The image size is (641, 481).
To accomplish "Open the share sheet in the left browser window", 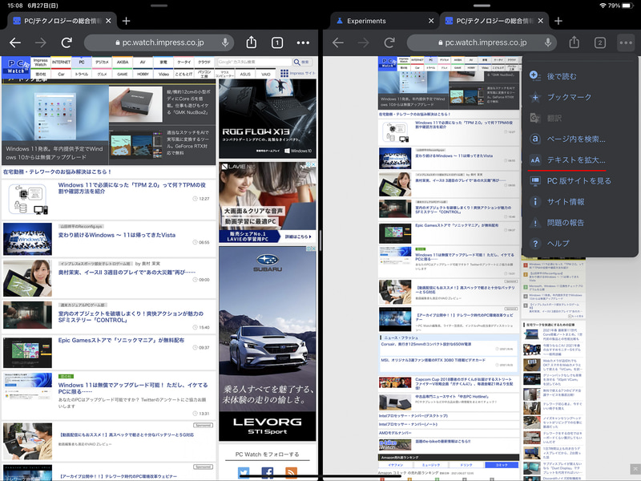I will 252,42.
